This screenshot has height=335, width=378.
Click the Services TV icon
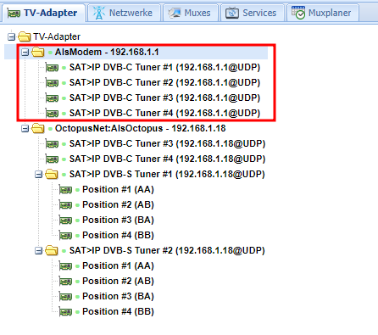(232, 13)
